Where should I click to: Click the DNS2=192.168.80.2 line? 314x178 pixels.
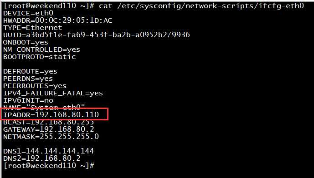(42, 158)
